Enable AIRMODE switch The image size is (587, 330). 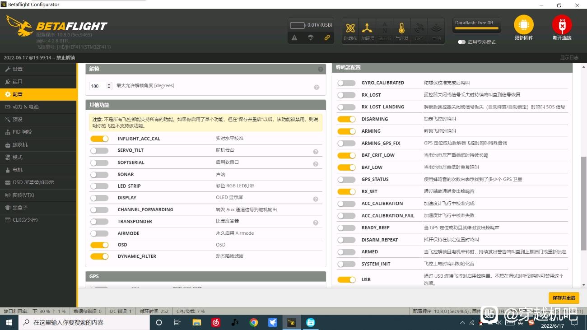(99, 233)
